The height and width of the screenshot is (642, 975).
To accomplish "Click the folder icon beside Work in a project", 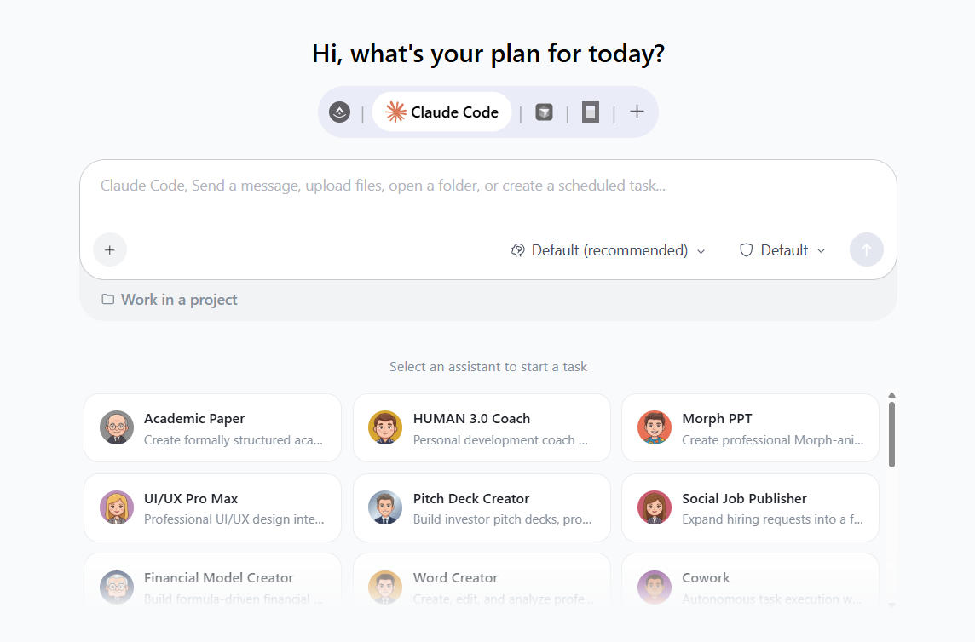I will tap(108, 300).
